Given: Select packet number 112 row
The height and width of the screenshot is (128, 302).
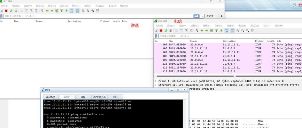Looking at the screenshot, I should pos(228,71).
